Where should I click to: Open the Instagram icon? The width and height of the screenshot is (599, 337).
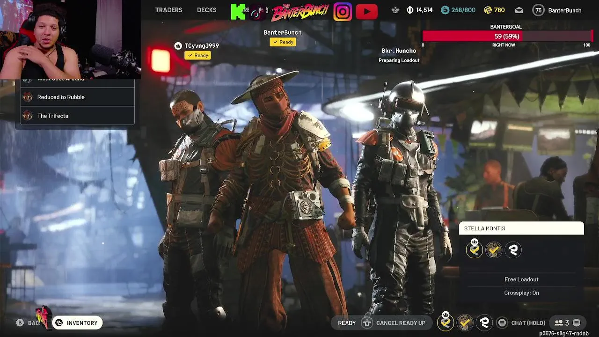(x=343, y=11)
